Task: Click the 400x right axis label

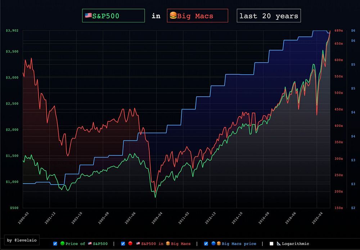Action: pyautogui.click(x=339, y=126)
